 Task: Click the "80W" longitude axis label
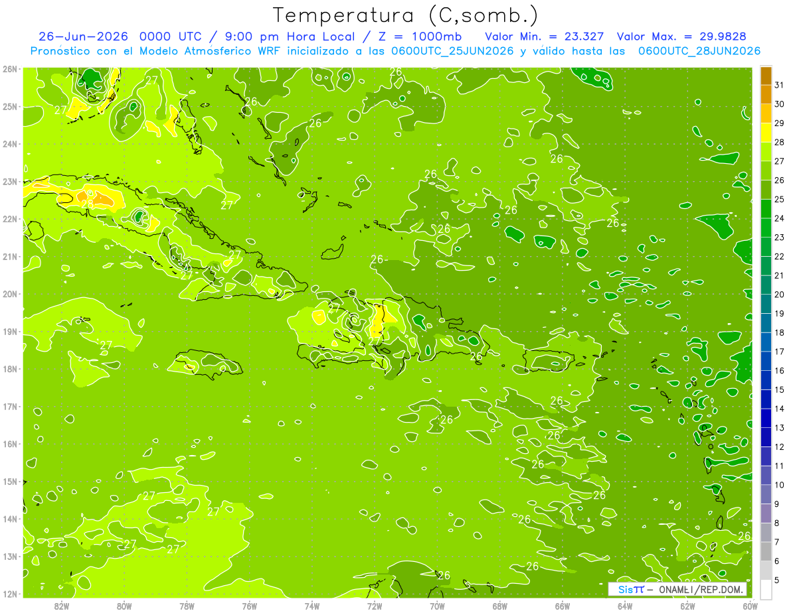124,606
